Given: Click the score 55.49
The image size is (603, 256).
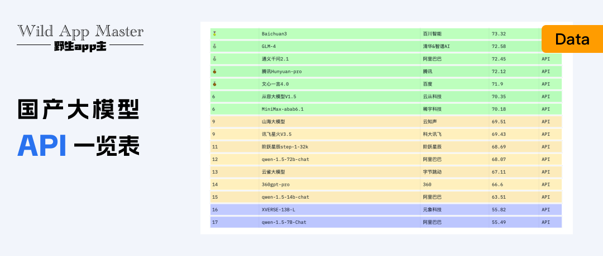Looking at the screenshot, I should click(x=499, y=222).
